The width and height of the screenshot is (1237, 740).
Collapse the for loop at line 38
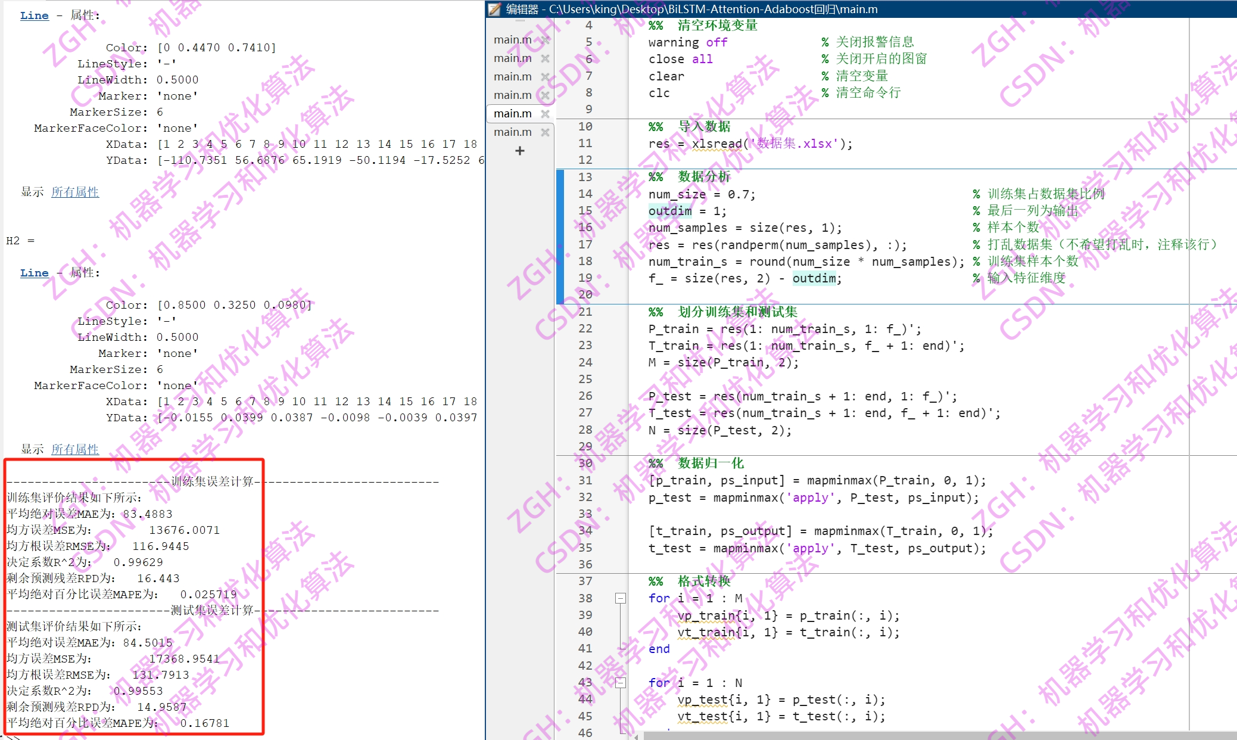tap(621, 598)
